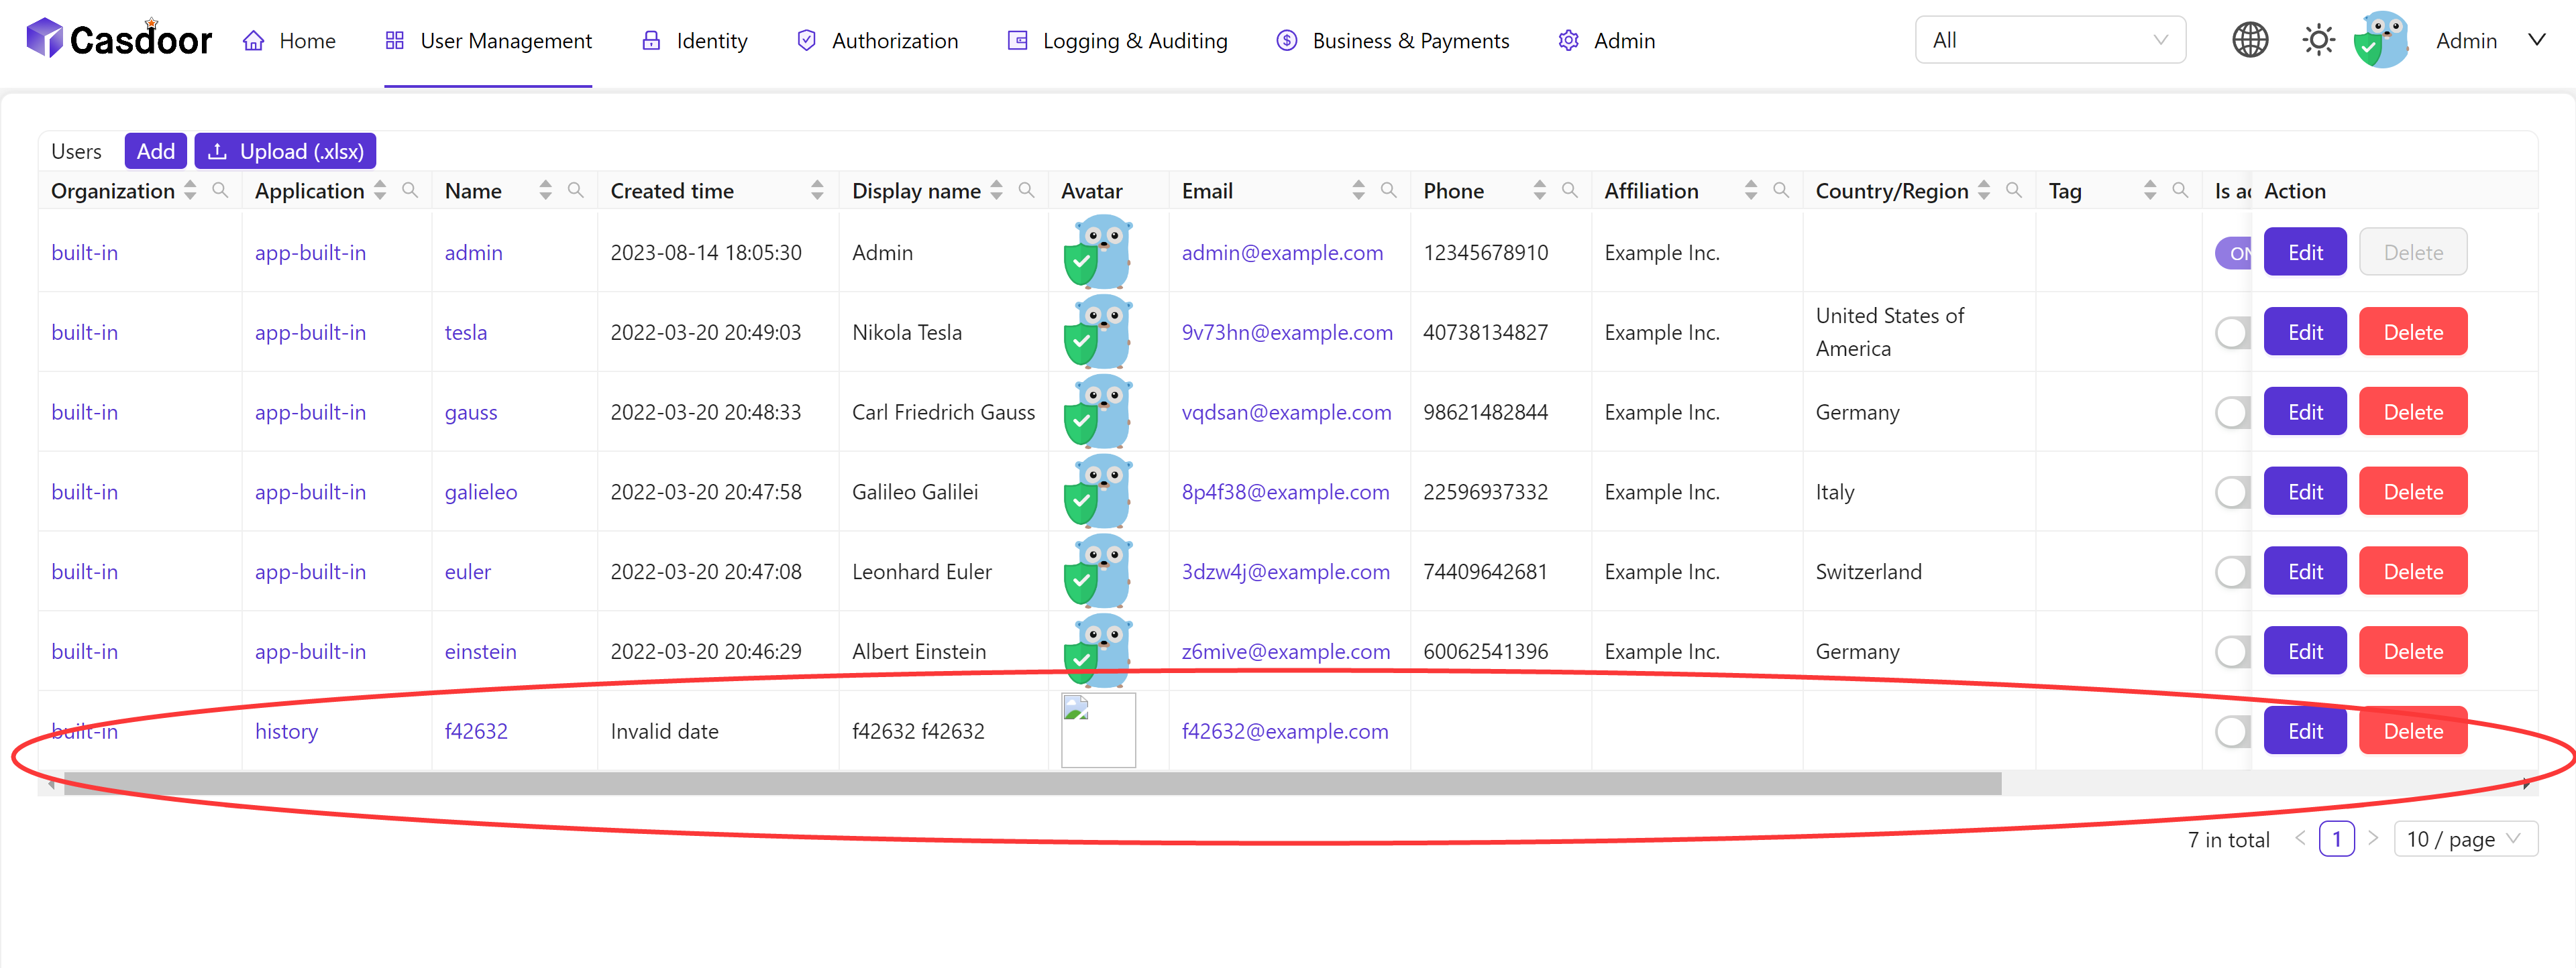The height and width of the screenshot is (968, 2576).
Task: Click the Authorization shield icon
Action: (806, 41)
